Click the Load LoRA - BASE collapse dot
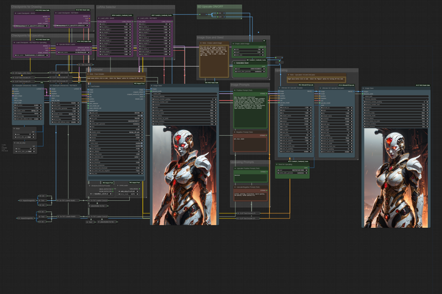 [x=100, y=18]
